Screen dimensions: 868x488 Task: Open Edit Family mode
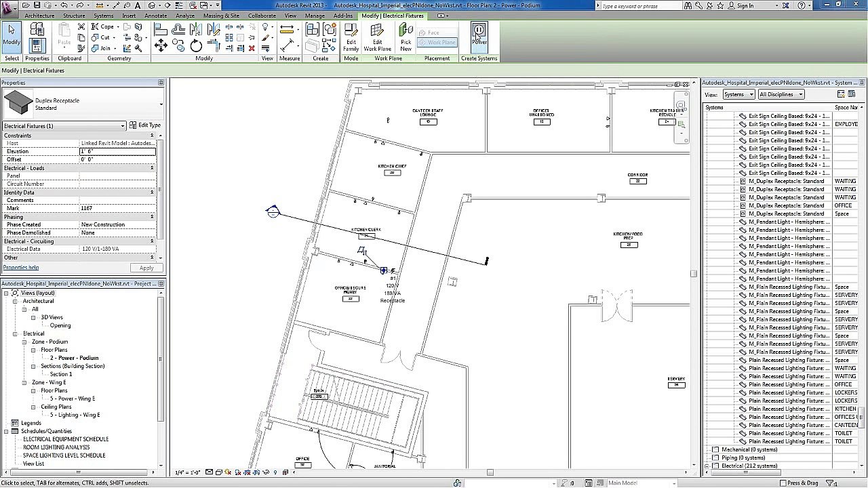pos(351,38)
